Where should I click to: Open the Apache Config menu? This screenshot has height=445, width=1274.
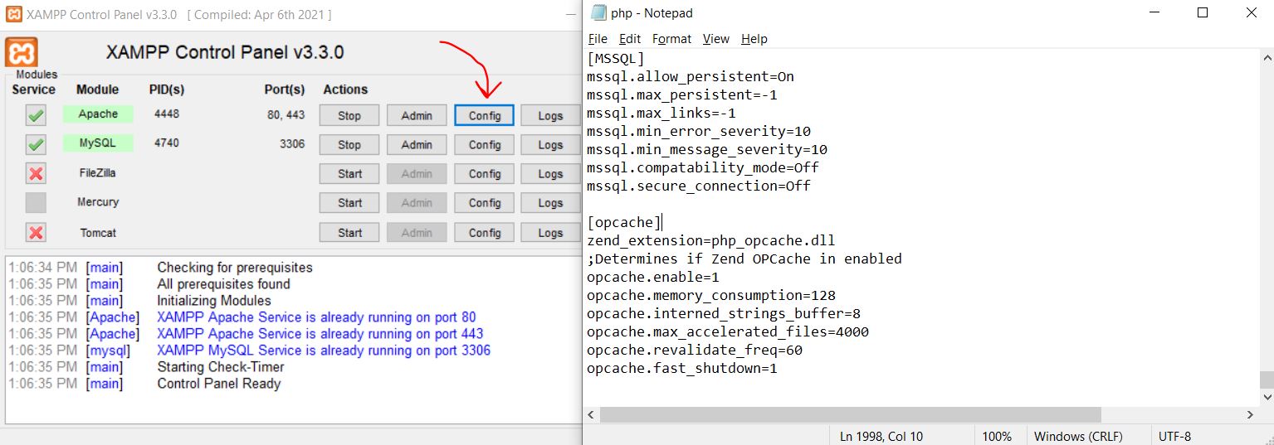(485, 116)
